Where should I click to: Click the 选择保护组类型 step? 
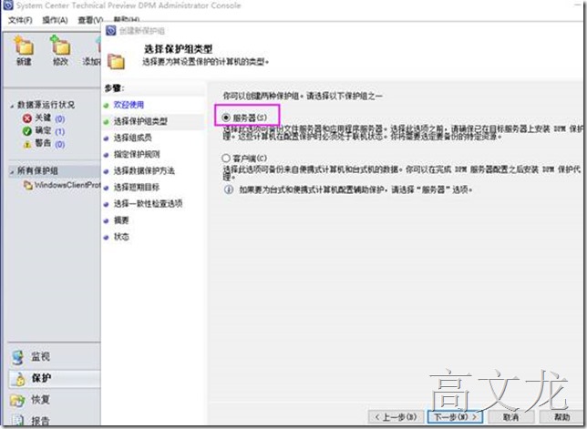[140, 121]
